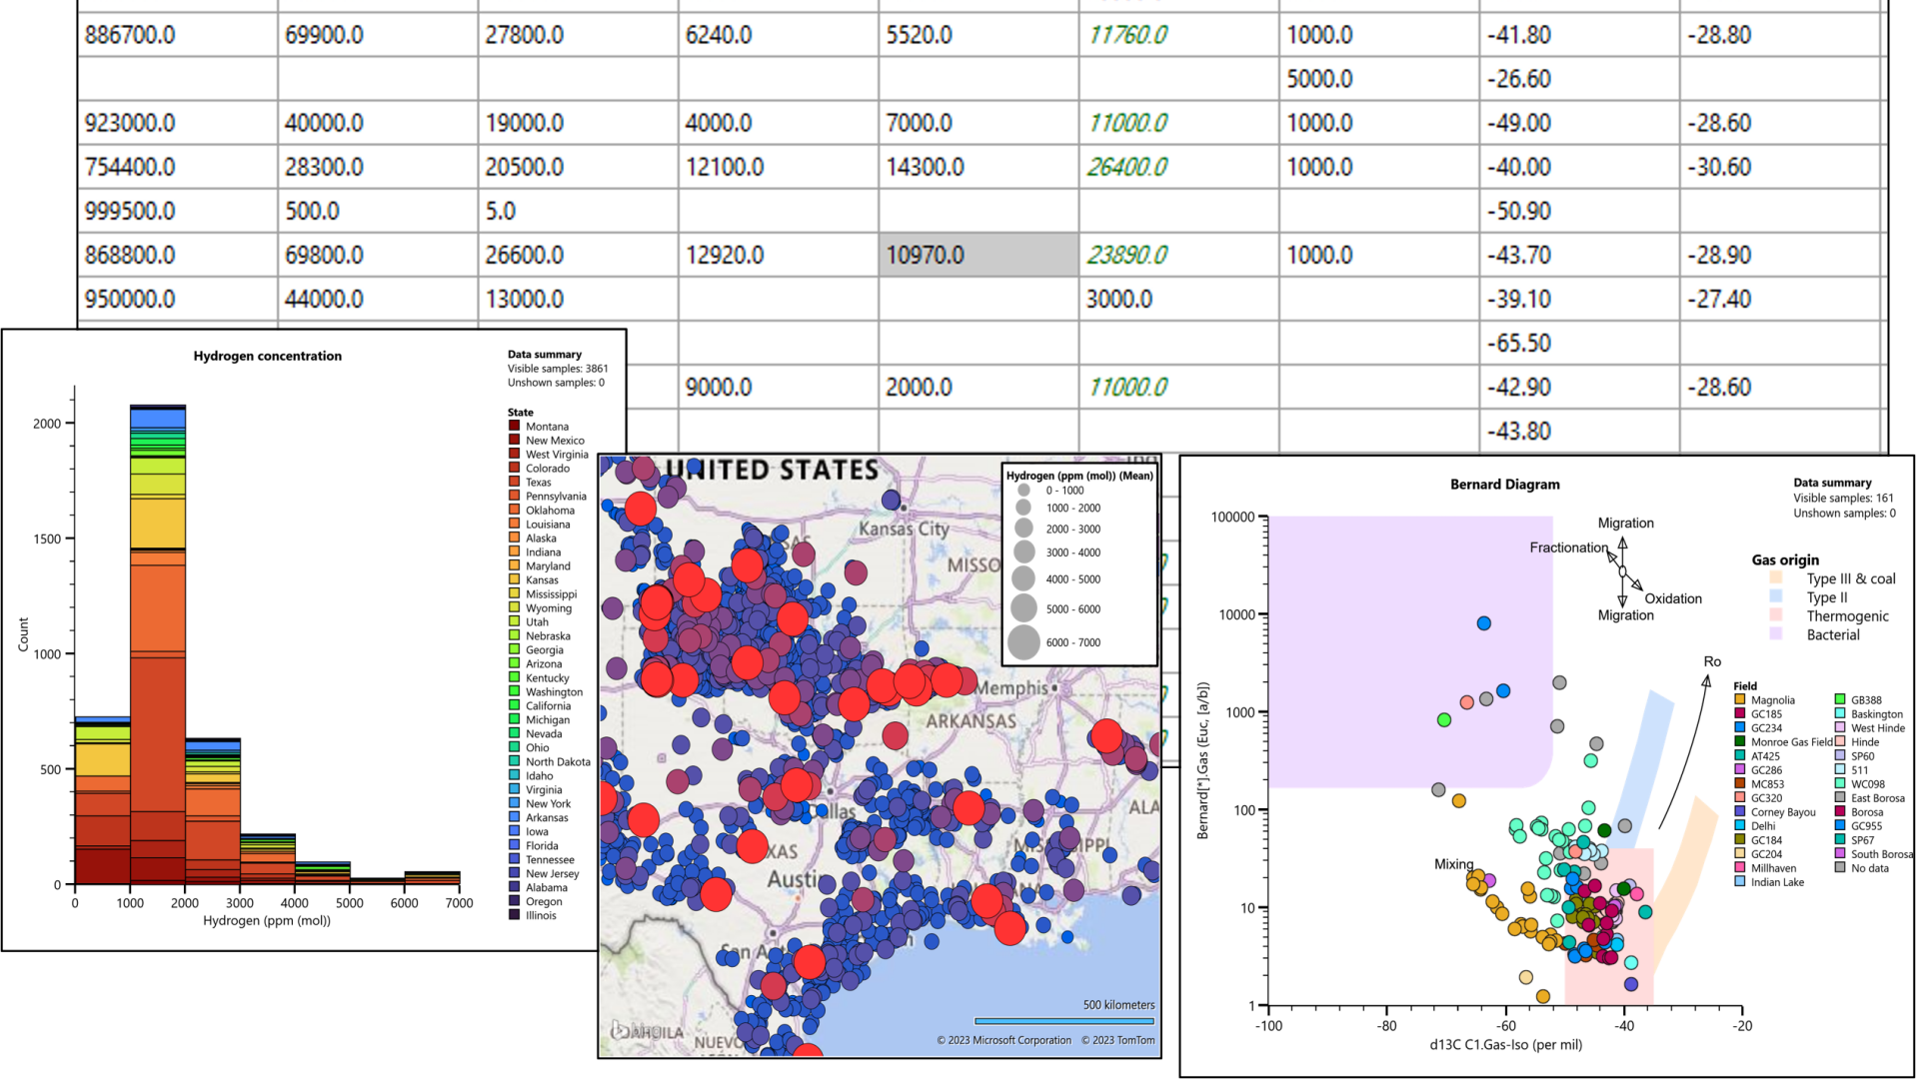Viewport: 1919px width, 1079px height.
Task: Click 'Visible samples: 3861' in histogram summary
Action: point(558,369)
